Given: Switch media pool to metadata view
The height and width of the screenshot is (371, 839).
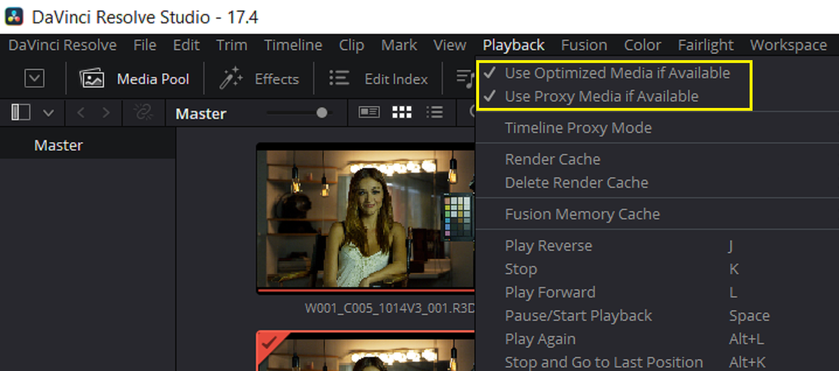Looking at the screenshot, I should 369,113.
